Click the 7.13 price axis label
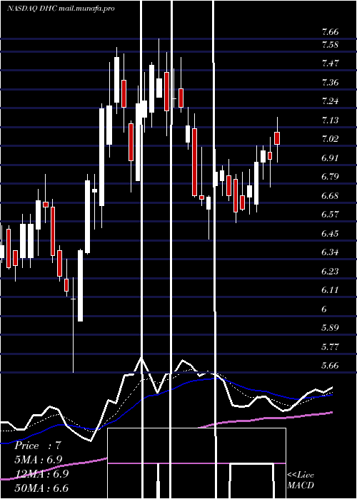 point(330,120)
